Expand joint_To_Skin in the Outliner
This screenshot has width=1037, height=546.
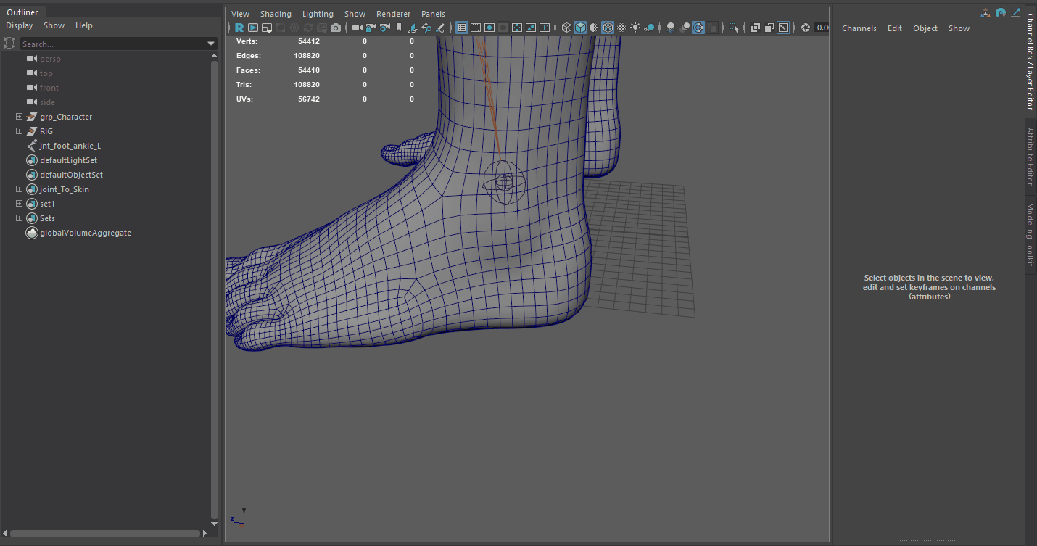point(19,189)
